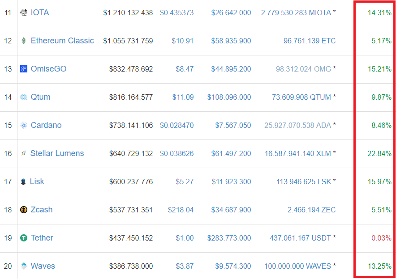Click Ethereum Classic volume $58.935.900
Viewport: 396px width, 279px height.
231,41
